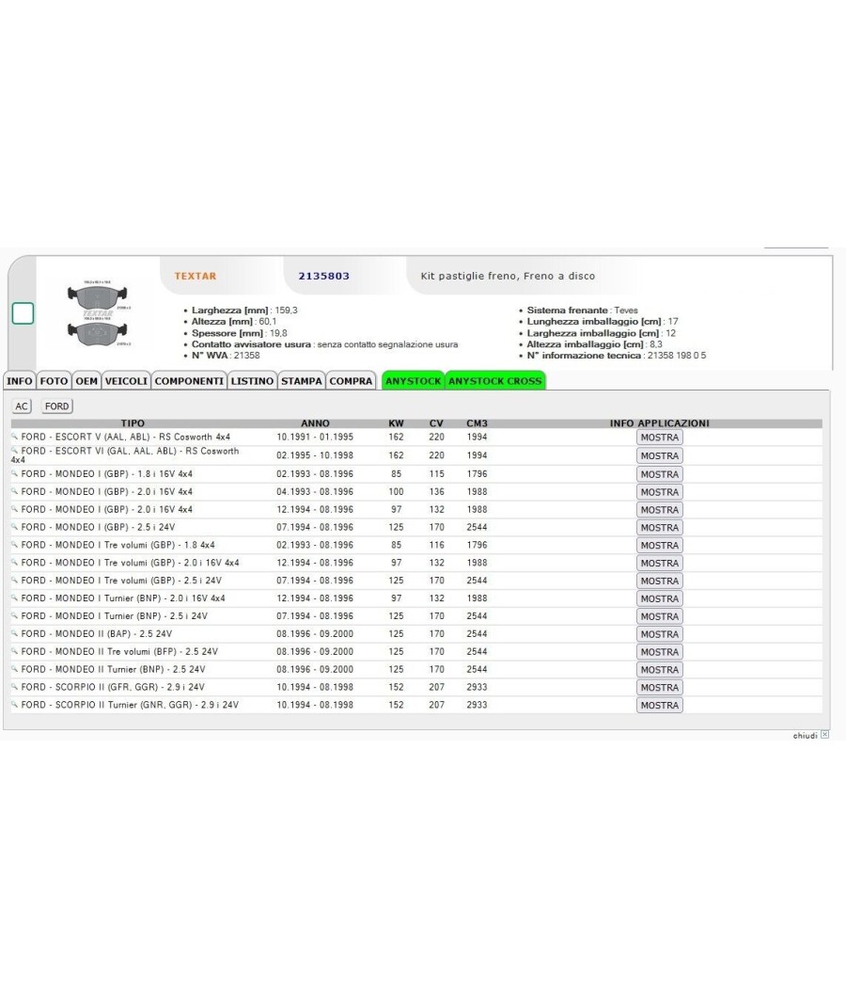Click the part number 2135803
This screenshot has width=846, height=988.
323,276
